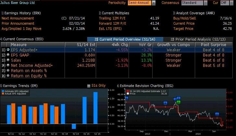The image size is (236, 136).
Task: Click the orange Actual EPS Adjusted legend swatch
Action: point(3,93)
